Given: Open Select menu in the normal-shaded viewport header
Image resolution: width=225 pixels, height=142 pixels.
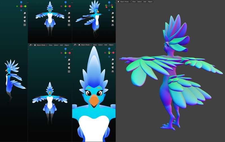Looking at the screenshot, I should (139, 2).
